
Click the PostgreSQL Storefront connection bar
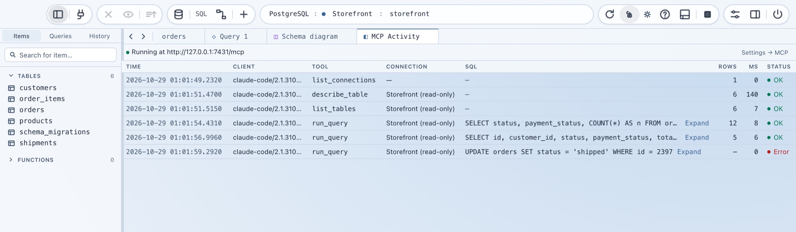point(426,14)
